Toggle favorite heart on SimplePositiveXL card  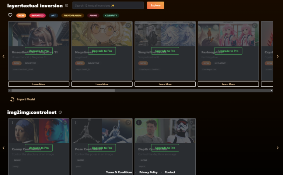191,25
